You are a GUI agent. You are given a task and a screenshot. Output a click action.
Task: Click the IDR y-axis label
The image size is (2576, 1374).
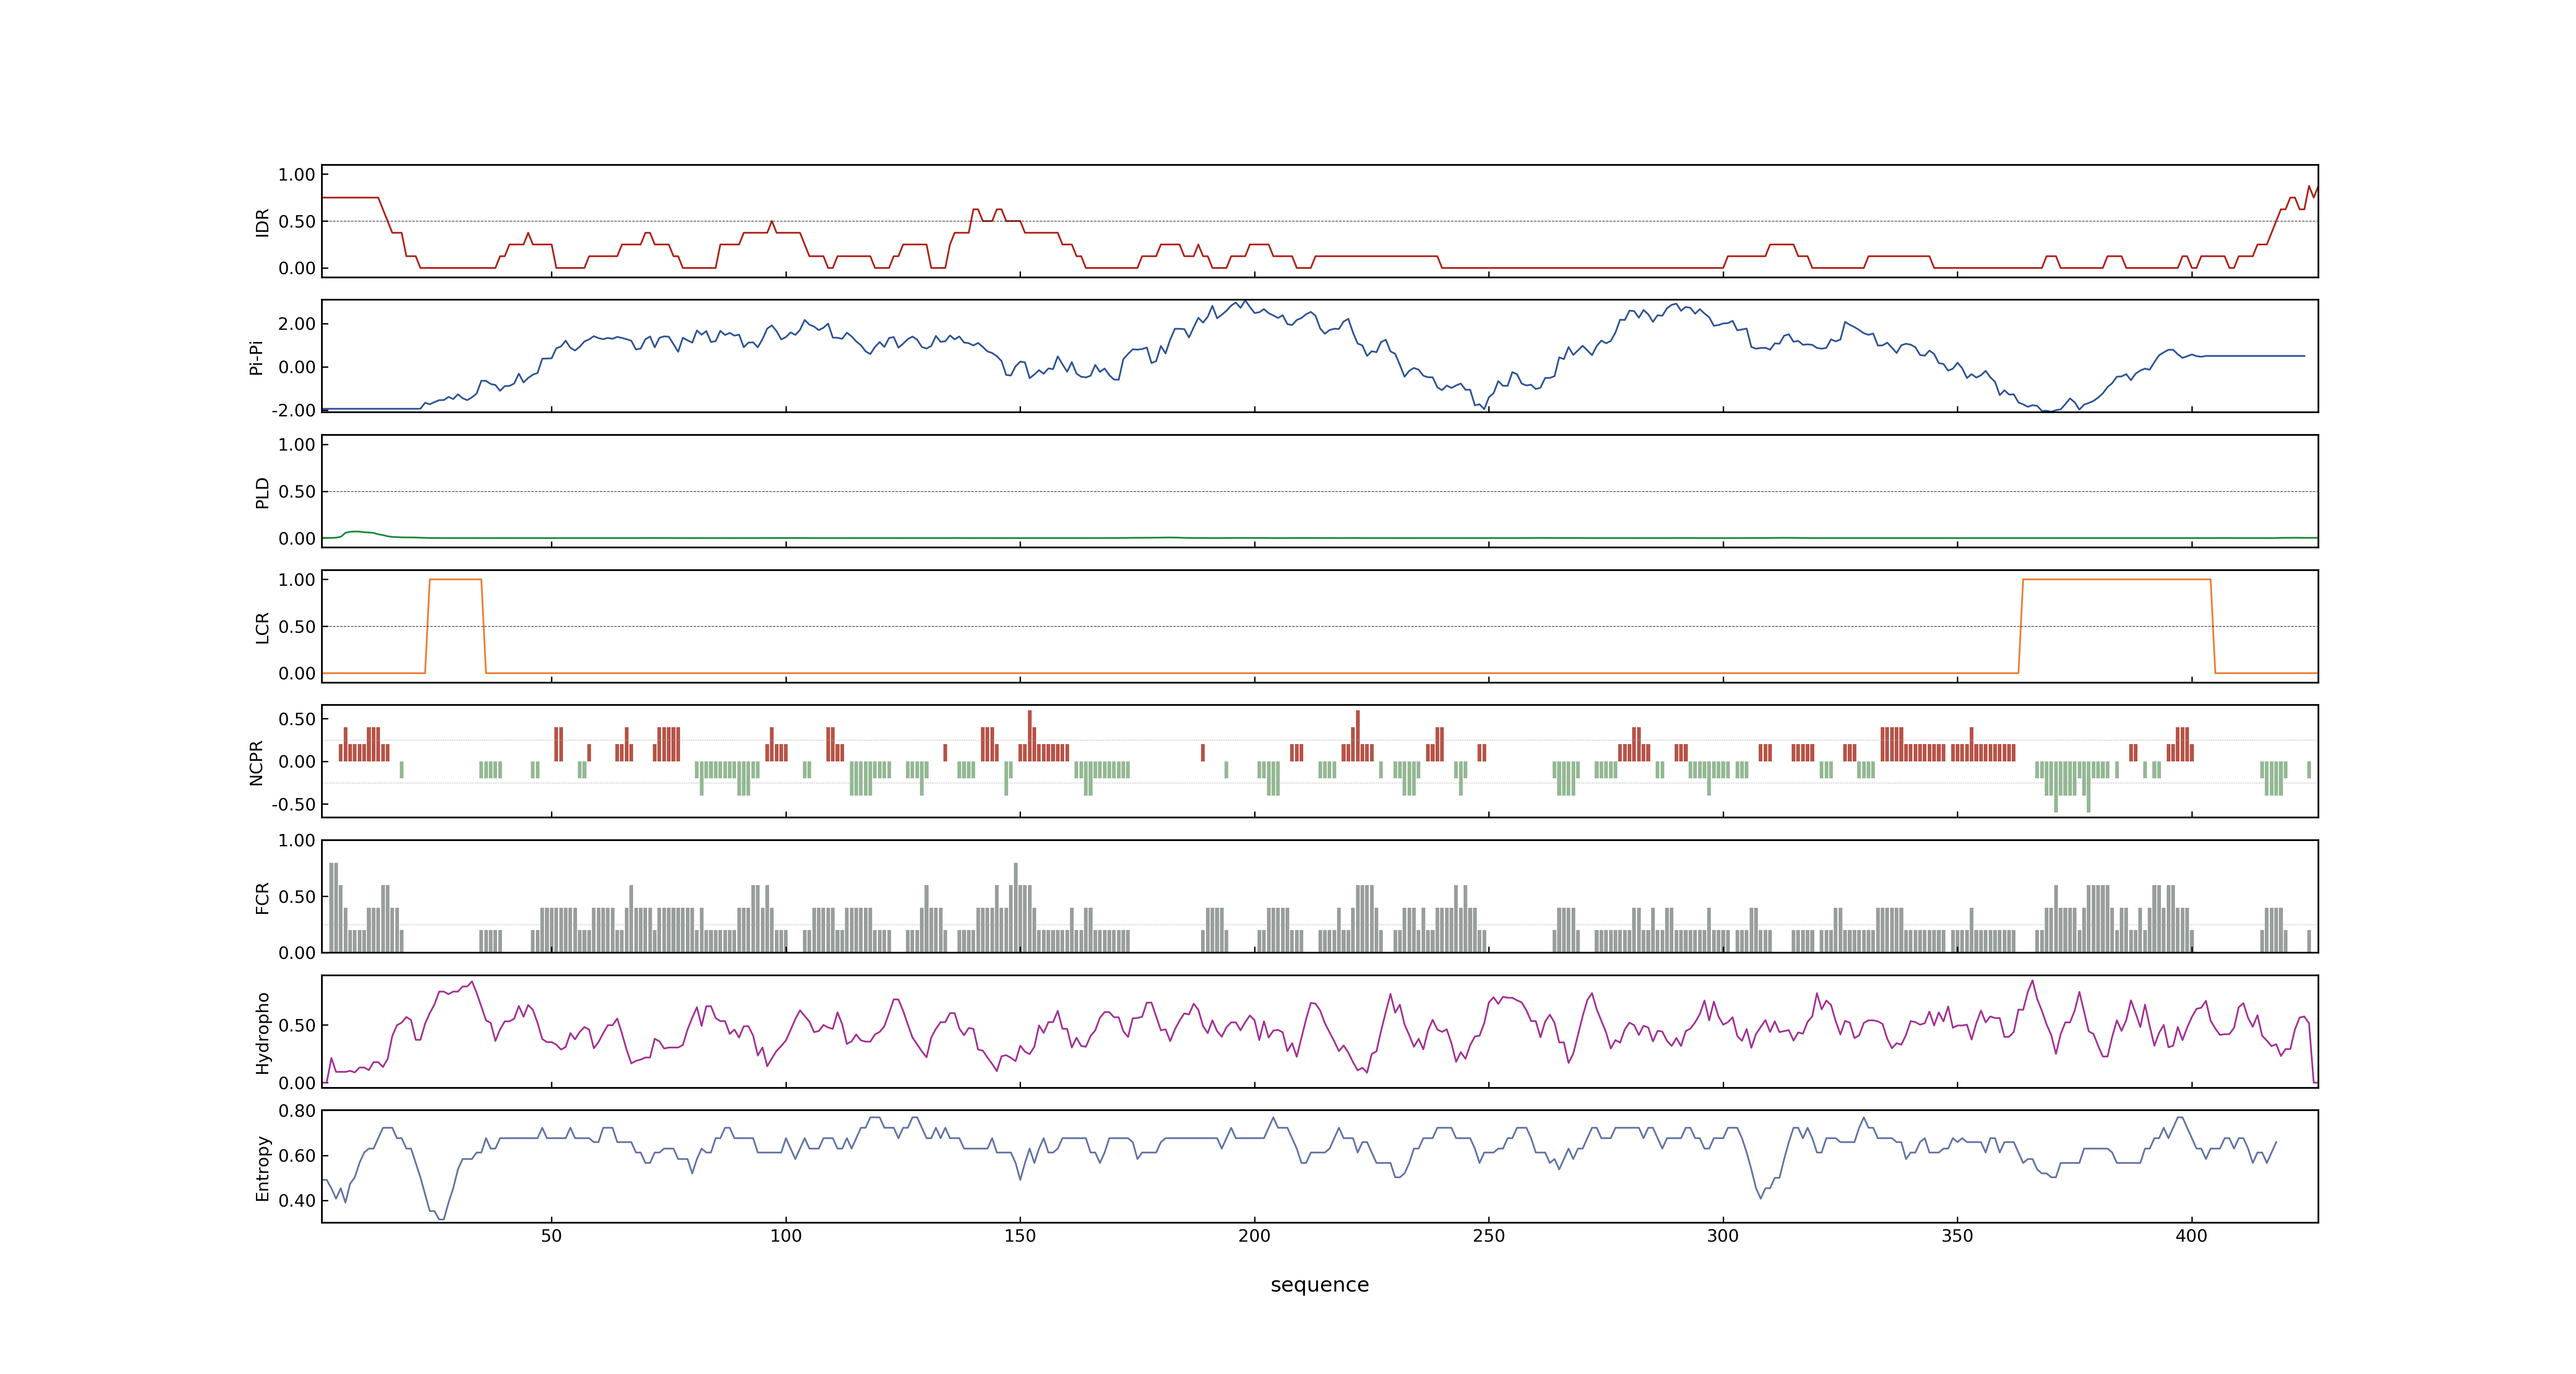(262, 222)
